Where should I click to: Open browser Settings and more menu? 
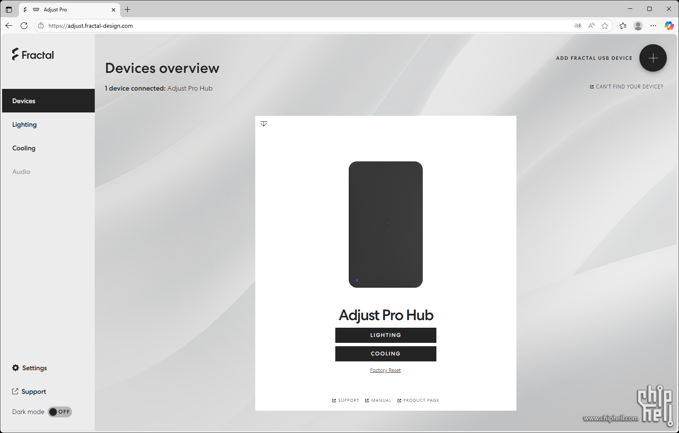pos(653,26)
